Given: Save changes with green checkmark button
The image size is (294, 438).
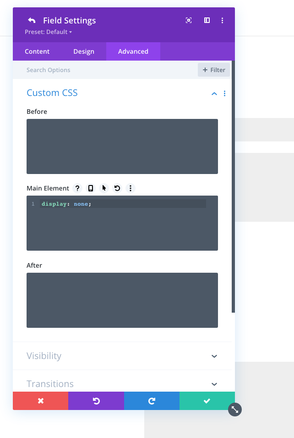Looking at the screenshot, I should pos(207,401).
